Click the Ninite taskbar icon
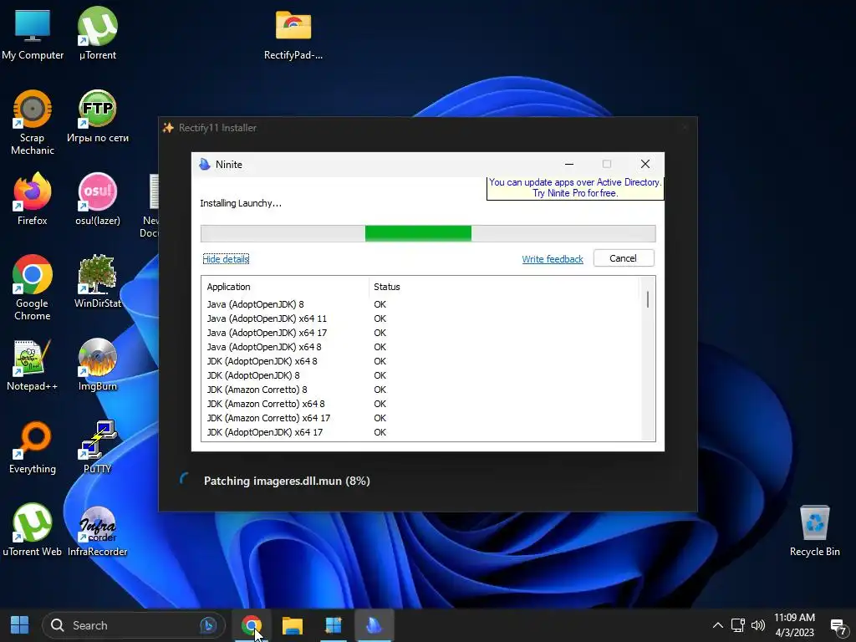 pos(374,625)
